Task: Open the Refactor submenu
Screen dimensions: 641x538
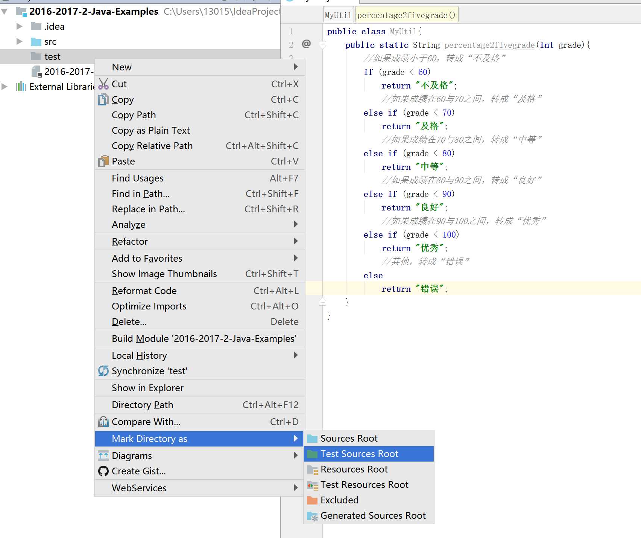Action: (200, 241)
